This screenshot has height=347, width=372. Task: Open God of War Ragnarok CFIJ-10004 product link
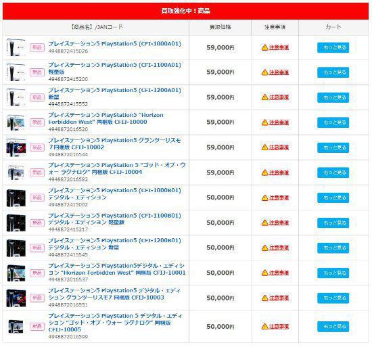click(117, 168)
